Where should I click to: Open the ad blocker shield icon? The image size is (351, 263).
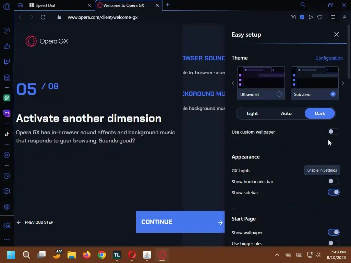302,17
